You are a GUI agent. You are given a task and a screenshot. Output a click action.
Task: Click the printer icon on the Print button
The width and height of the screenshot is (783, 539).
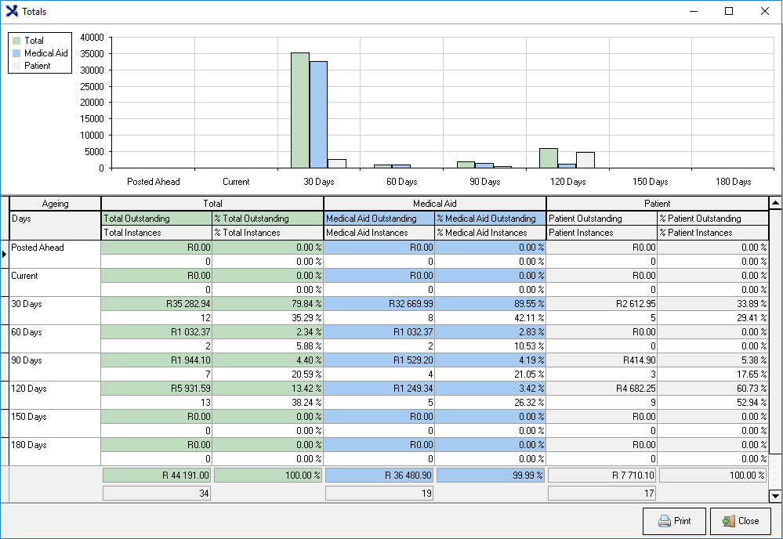coord(665,521)
